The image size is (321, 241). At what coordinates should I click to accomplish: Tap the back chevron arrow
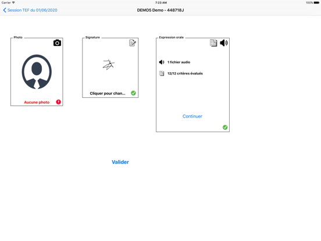tap(5, 10)
